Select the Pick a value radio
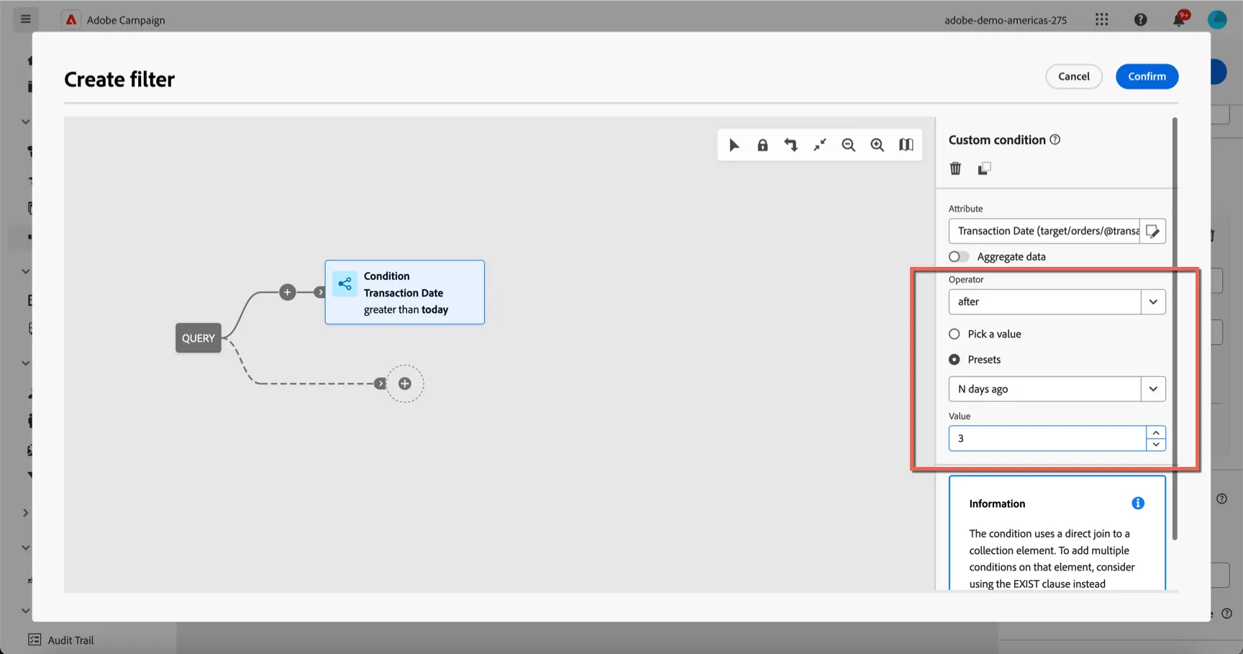This screenshot has height=654, width=1243. [954, 334]
